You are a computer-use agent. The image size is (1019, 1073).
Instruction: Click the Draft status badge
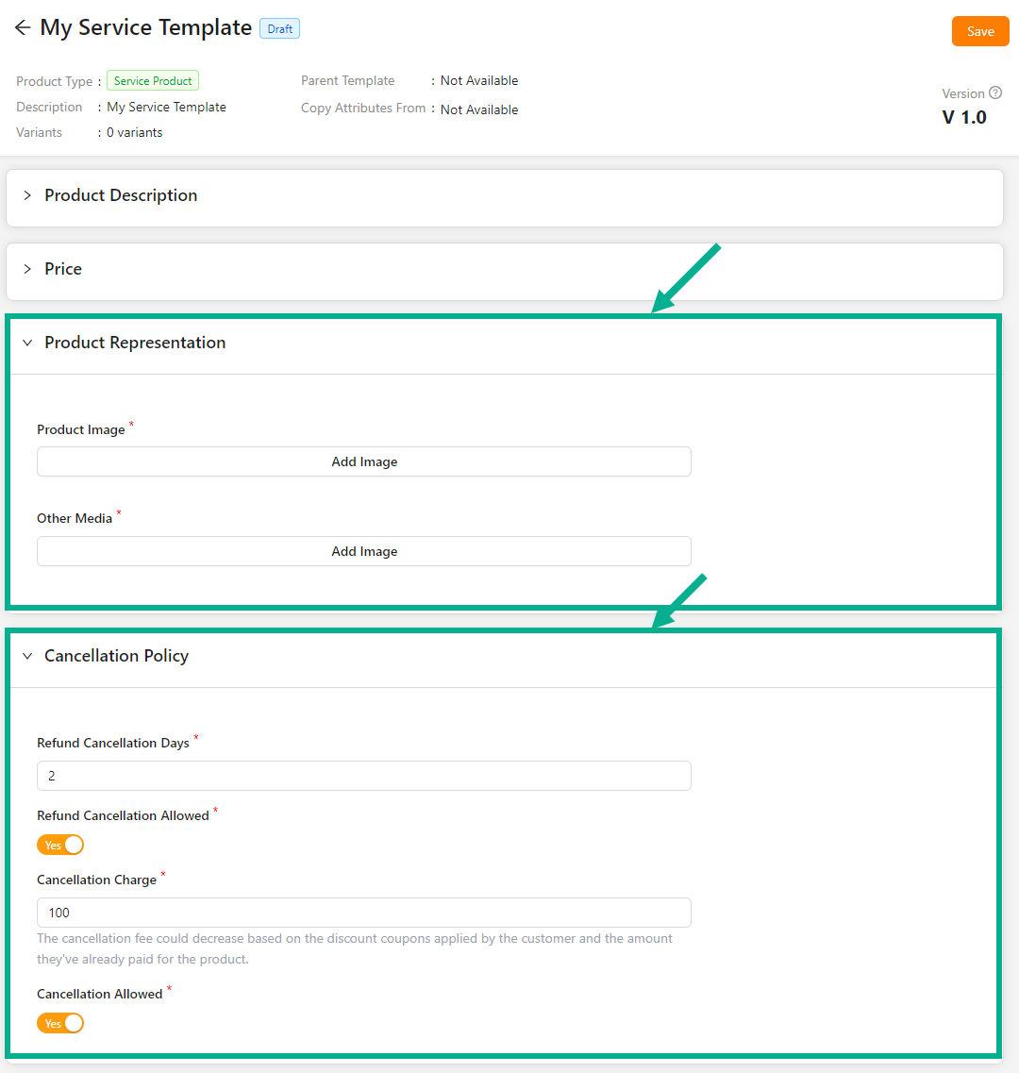pyautogui.click(x=279, y=29)
